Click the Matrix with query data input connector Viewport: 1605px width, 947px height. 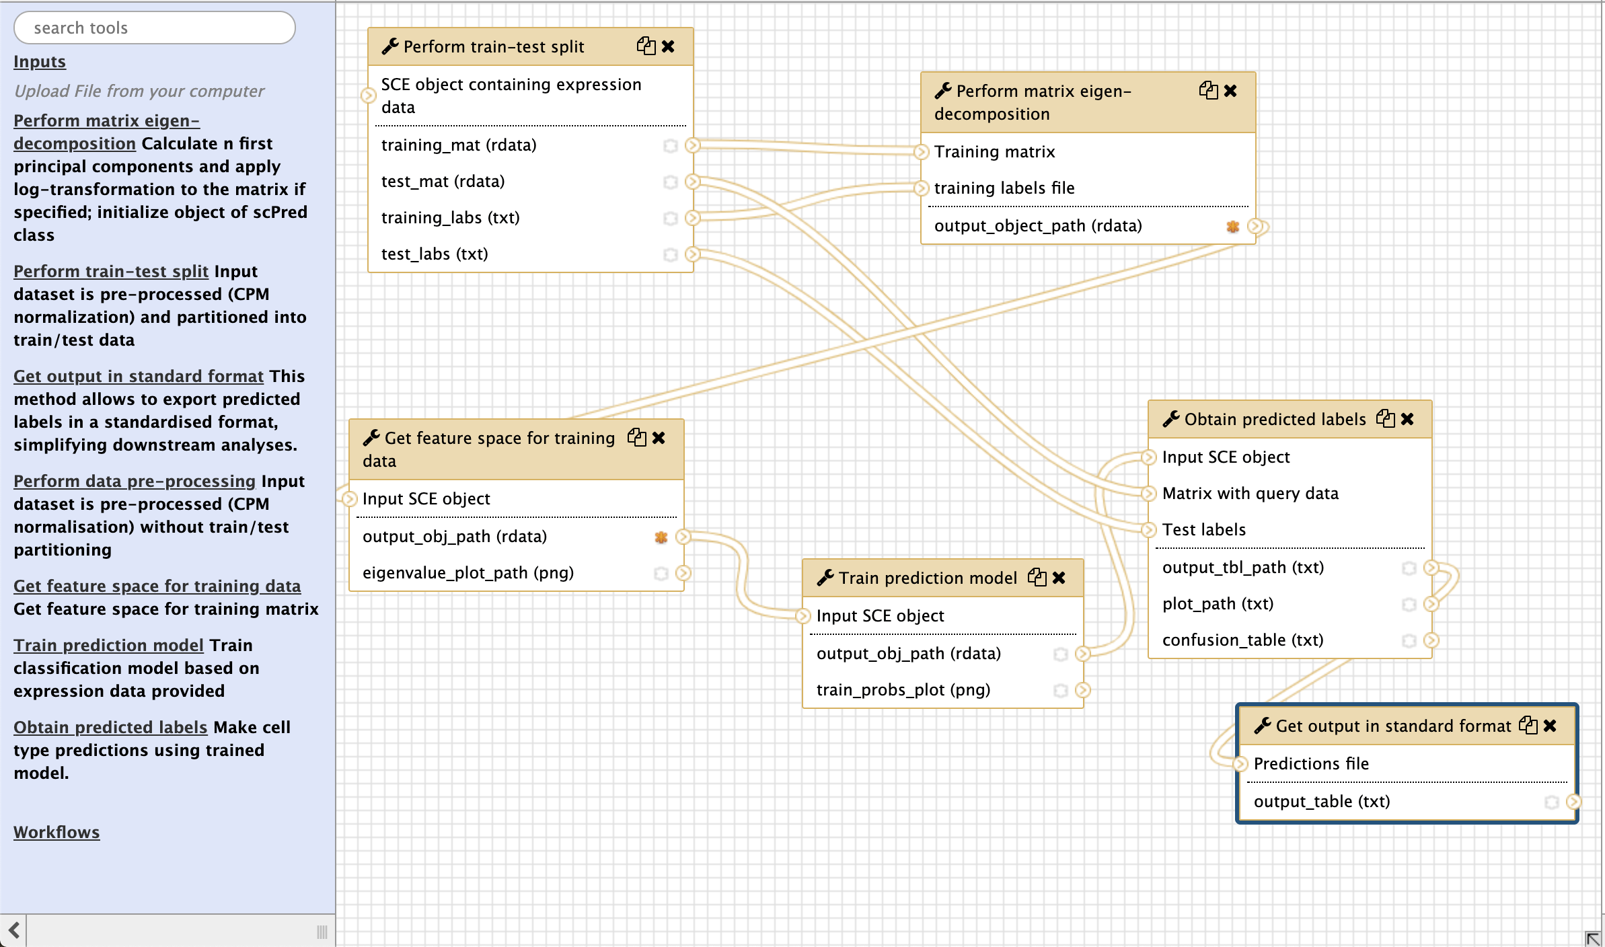pos(1149,494)
